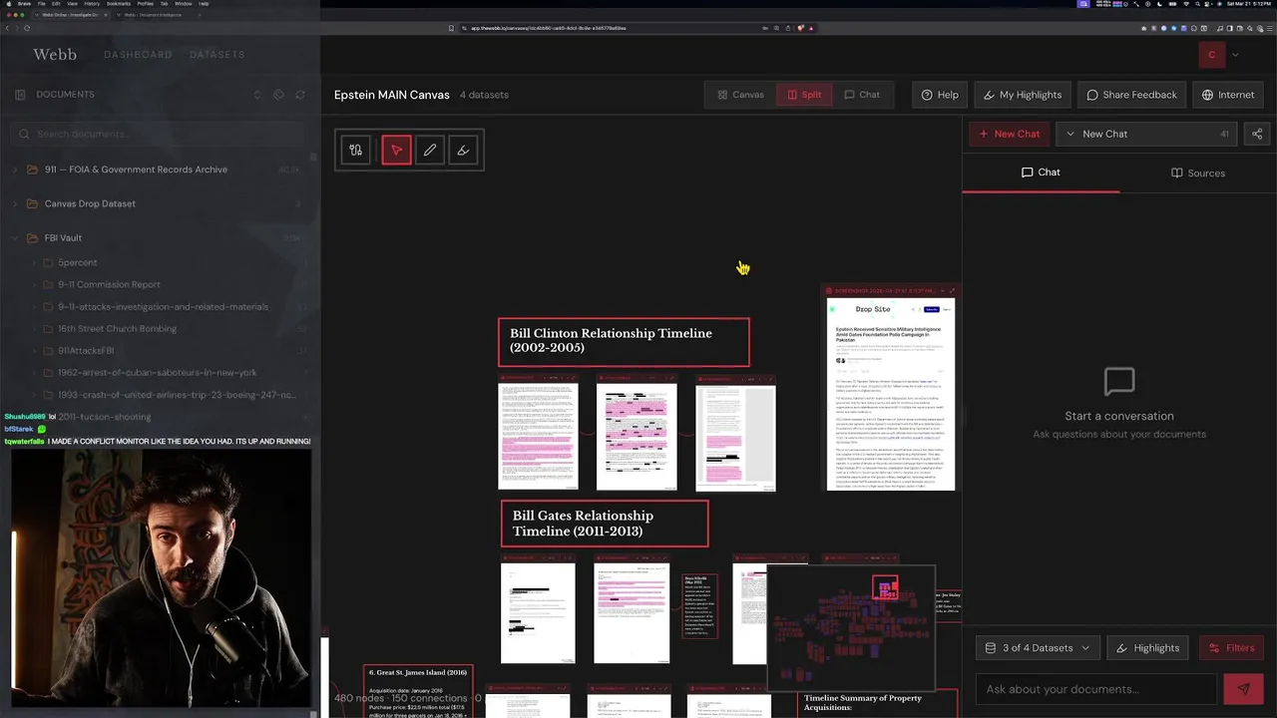The width and height of the screenshot is (1277, 718).
Task: Collapse the Documents sidebar panel icon
Action: [20, 95]
